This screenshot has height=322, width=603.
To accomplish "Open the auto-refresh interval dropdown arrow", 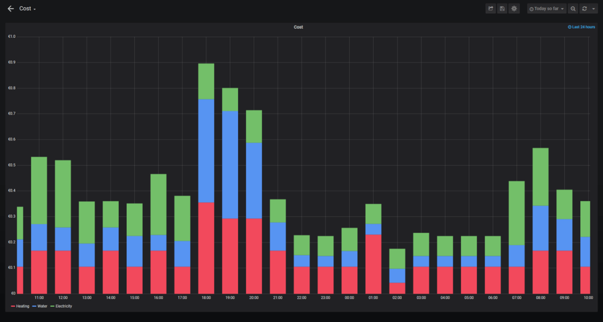I will coord(594,8).
